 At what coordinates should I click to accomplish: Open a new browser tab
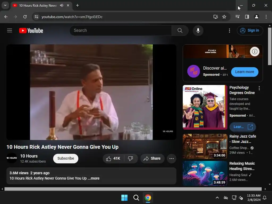78,5
